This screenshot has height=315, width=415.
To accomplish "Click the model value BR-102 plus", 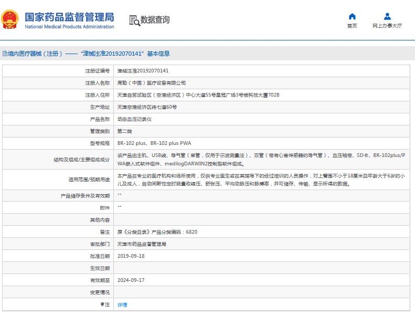I will coord(132,143).
